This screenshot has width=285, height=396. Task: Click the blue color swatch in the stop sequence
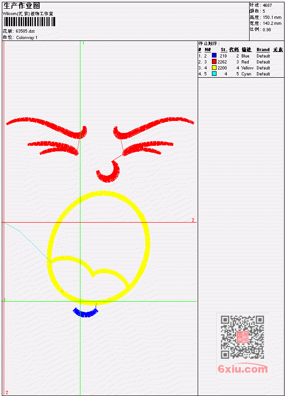214,55
